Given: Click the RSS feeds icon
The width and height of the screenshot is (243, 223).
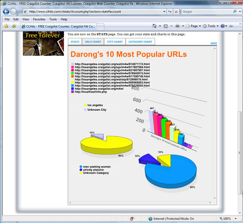Looking at the screenshot, I should click(x=166, y=26).
